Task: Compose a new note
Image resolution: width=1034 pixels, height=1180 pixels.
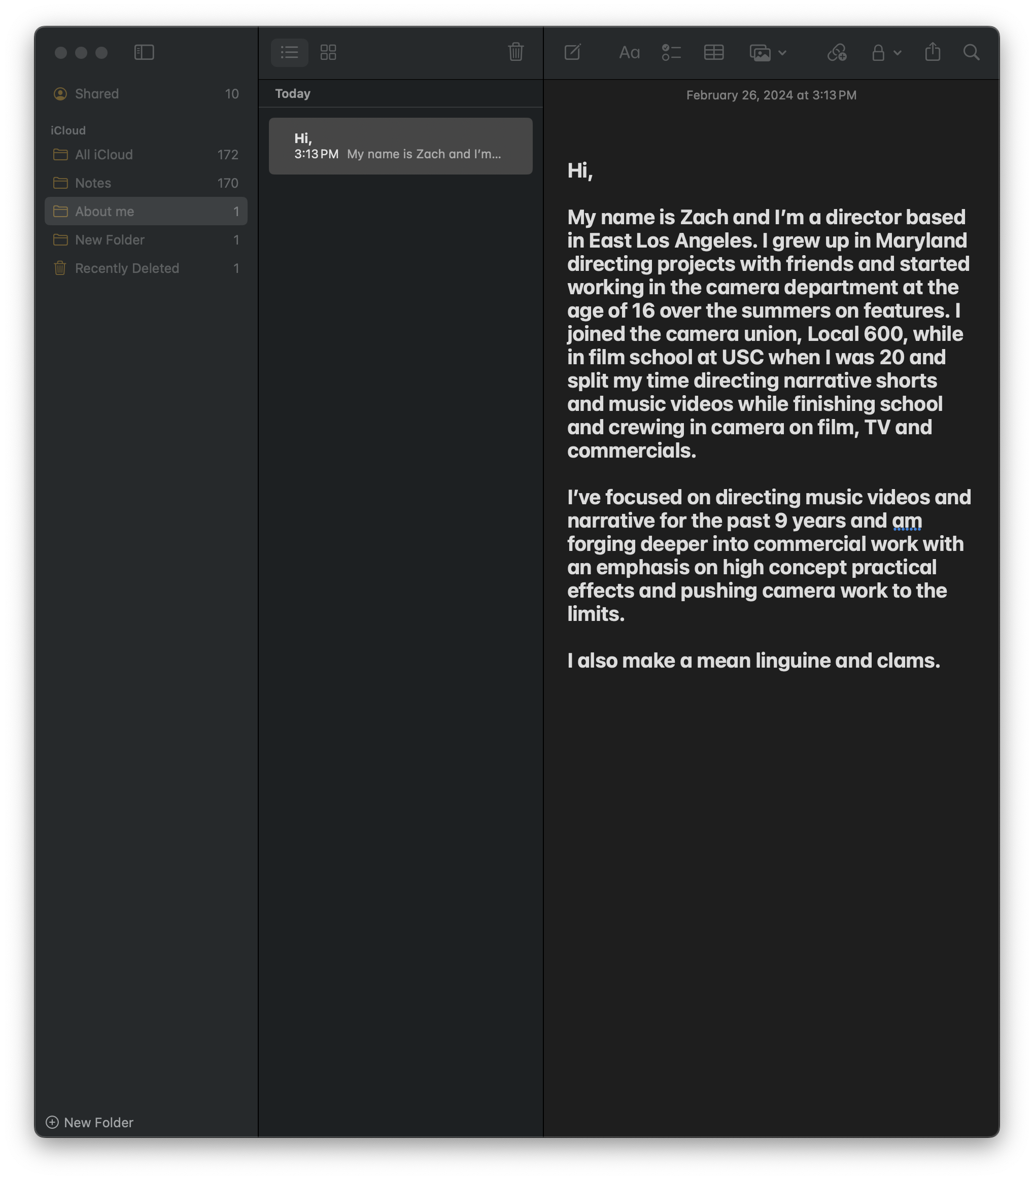Action: pyautogui.click(x=572, y=53)
